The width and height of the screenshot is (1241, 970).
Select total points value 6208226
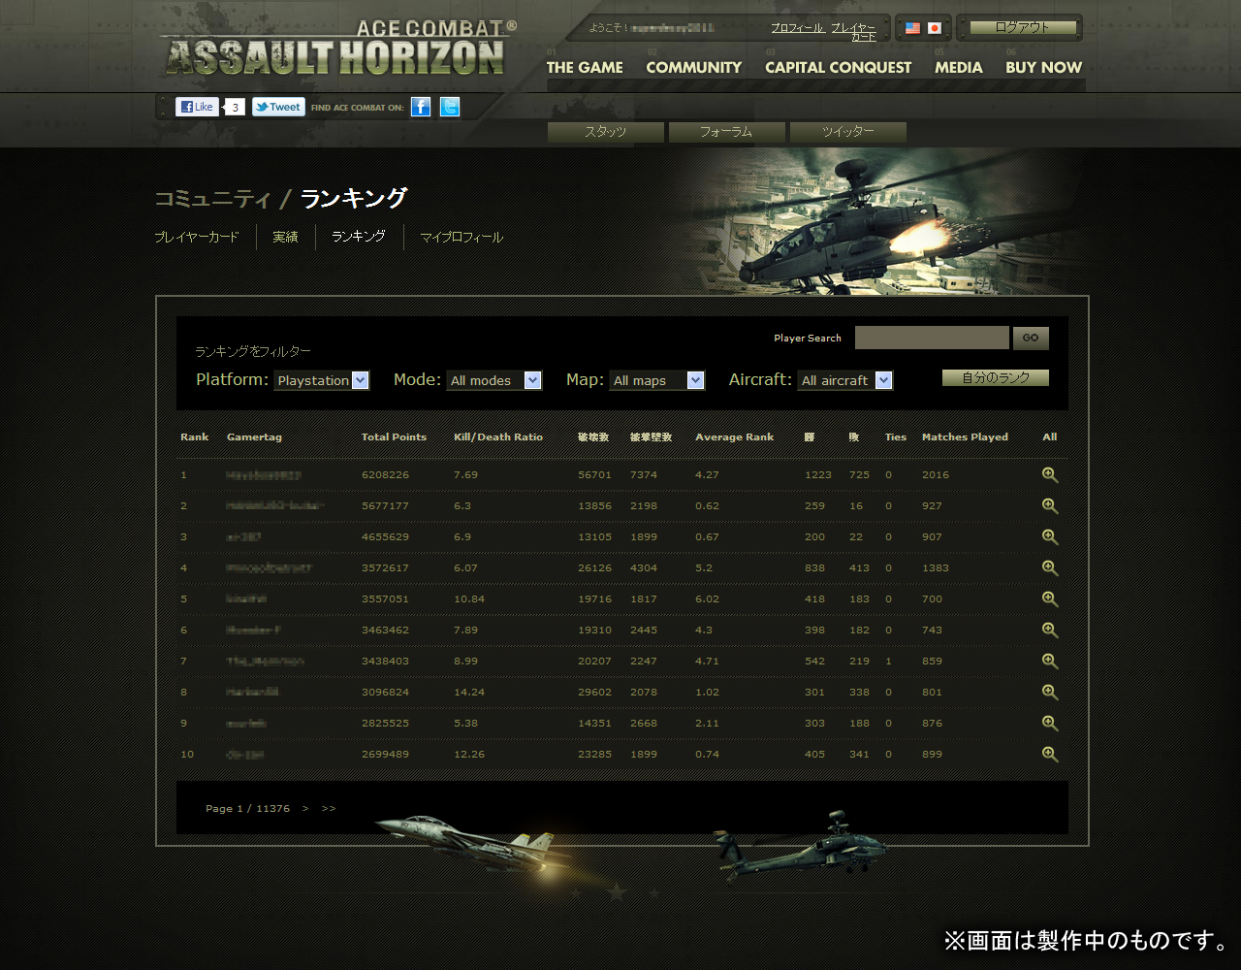click(385, 475)
